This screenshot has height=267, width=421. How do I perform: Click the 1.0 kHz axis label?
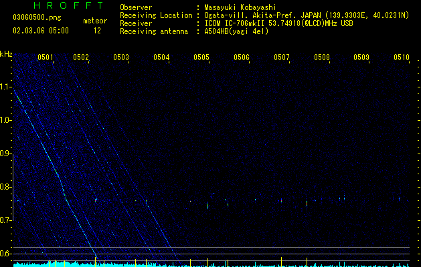5,120
